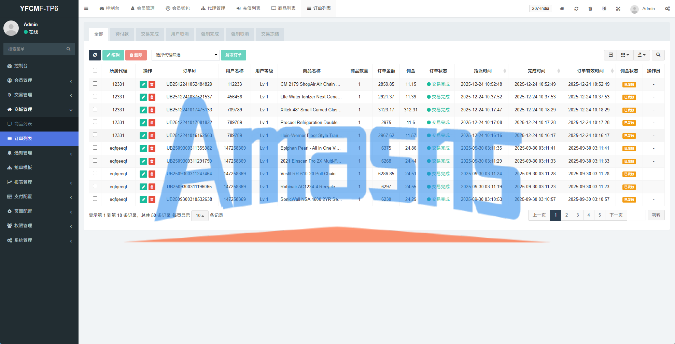Delete order UB2509300310532638 with trash icon
This screenshot has width=675, height=344.
152,199
